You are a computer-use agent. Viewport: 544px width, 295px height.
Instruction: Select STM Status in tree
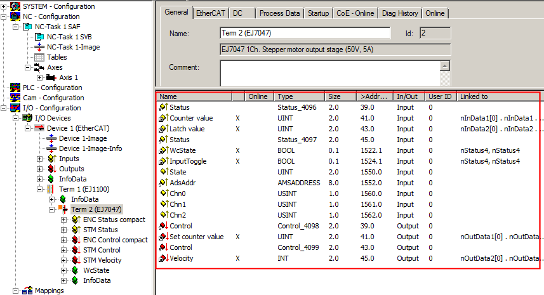(100, 230)
